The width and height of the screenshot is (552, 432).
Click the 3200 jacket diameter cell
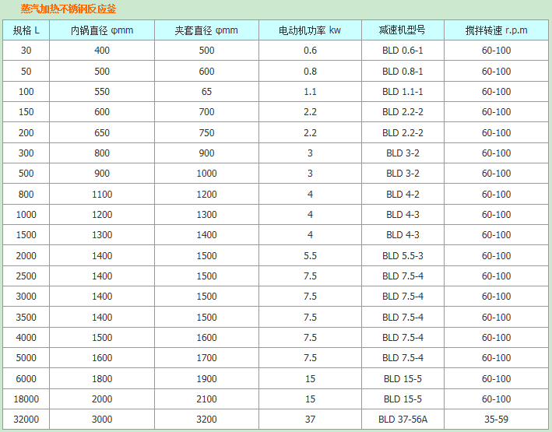click(x=206, y=420)
